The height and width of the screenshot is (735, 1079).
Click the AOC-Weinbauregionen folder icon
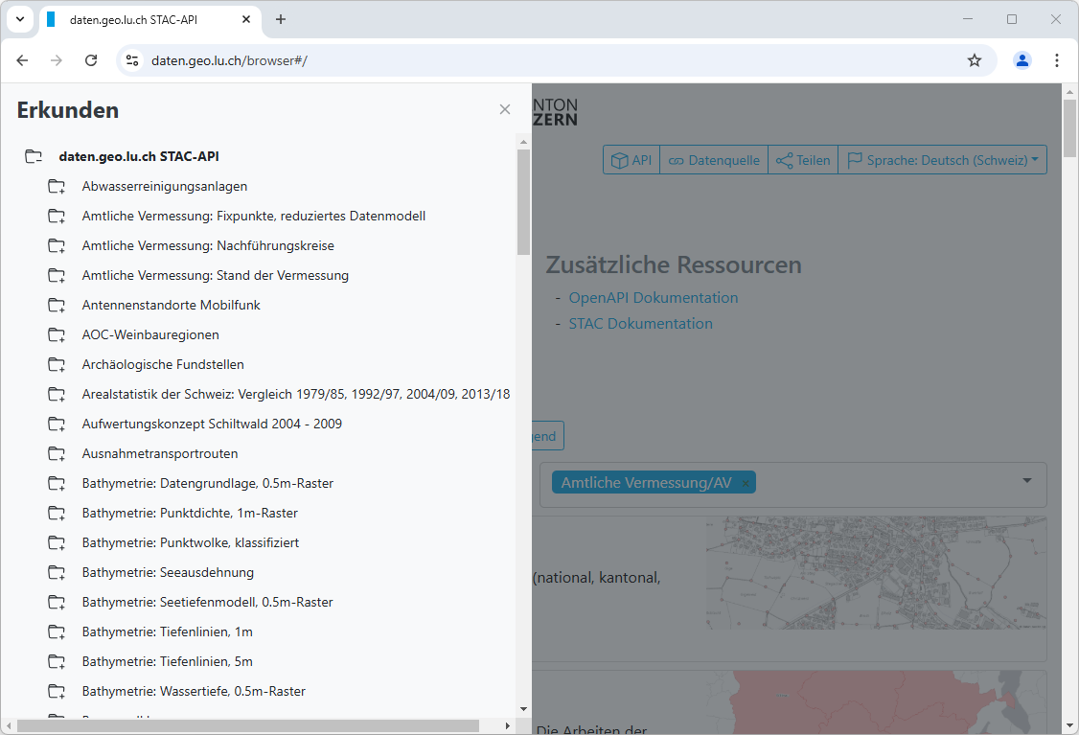[57, 335]
